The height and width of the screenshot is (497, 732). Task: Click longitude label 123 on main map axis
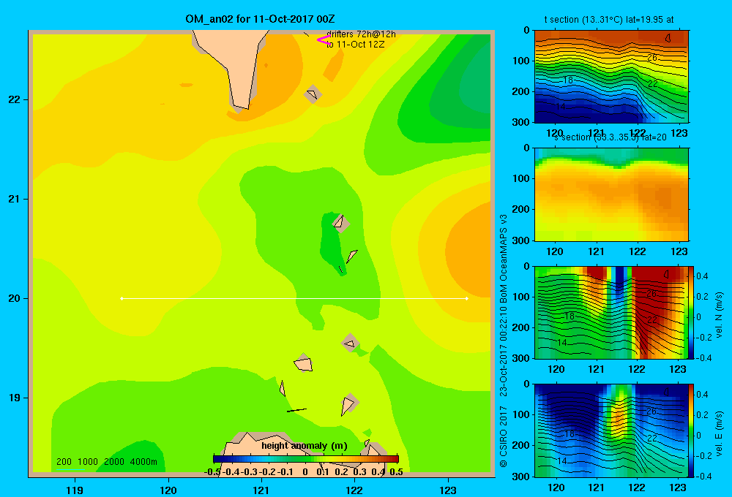pyautogui.click(x=448, y=490)
